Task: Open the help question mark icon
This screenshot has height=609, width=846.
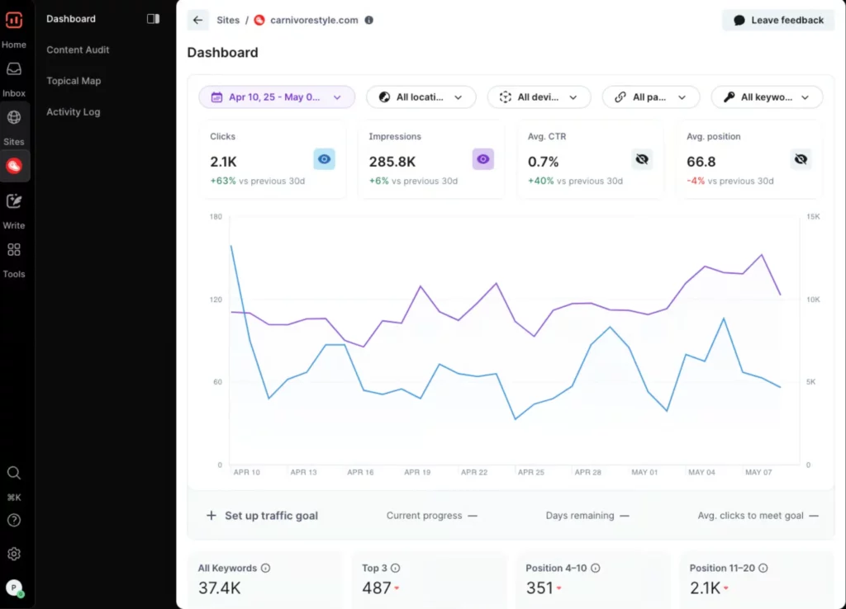Action: click(x=14, y=520)
